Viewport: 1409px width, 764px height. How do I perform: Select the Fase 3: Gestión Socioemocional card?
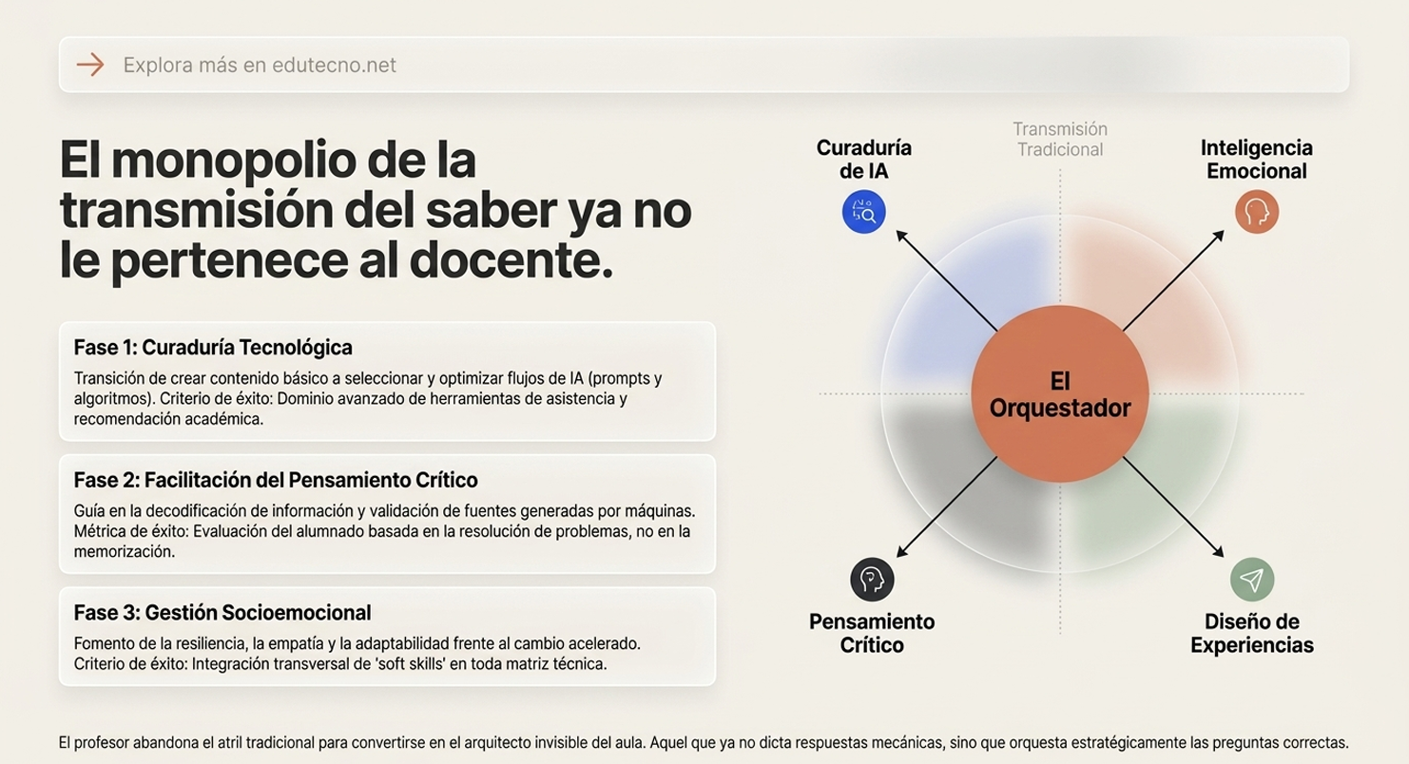pos(387,636)
